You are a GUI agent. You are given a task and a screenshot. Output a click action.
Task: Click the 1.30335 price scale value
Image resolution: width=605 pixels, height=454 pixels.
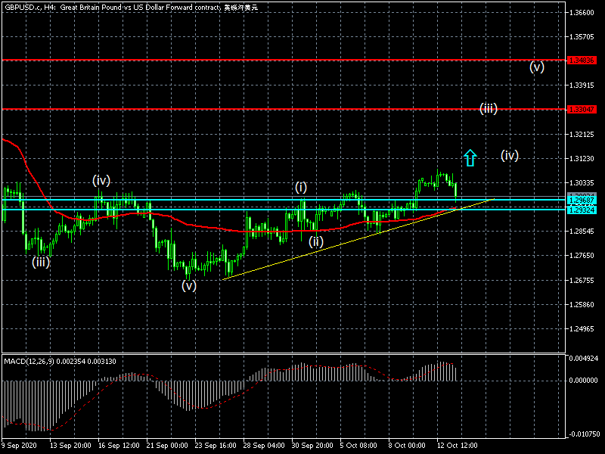click(x=582, y=182)
